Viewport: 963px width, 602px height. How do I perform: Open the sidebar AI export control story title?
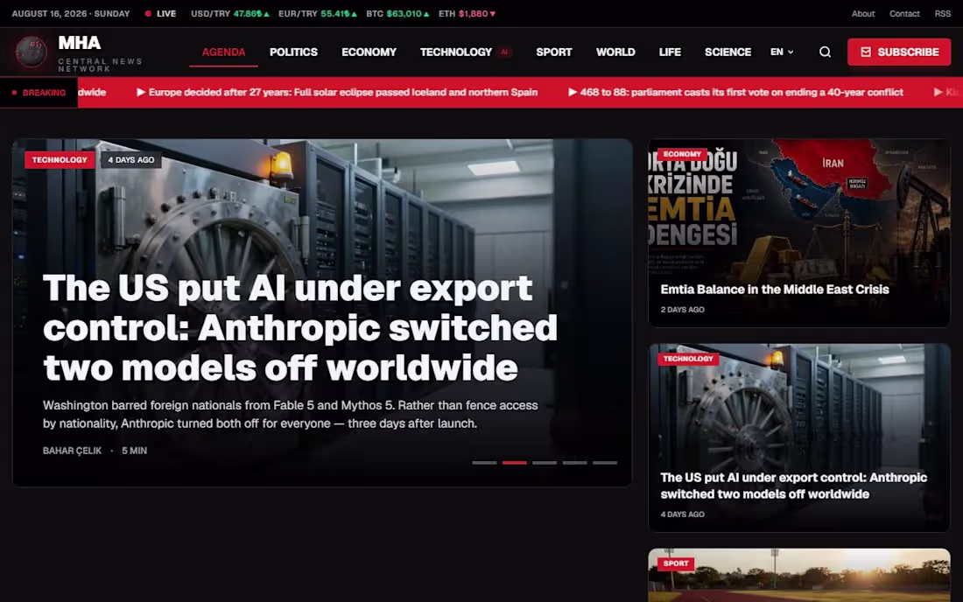click(x=793, y=486)
